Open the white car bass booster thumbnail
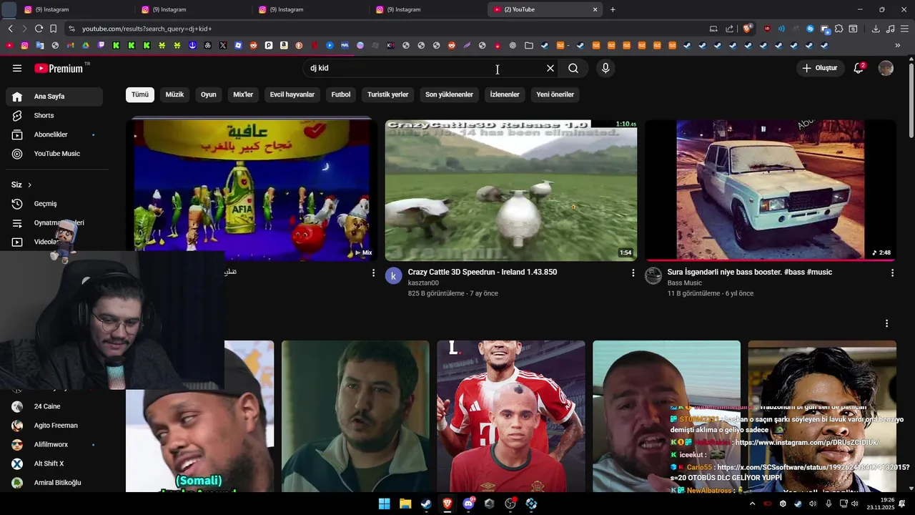This screenshot has width=915, height=515. coord(770,190)
